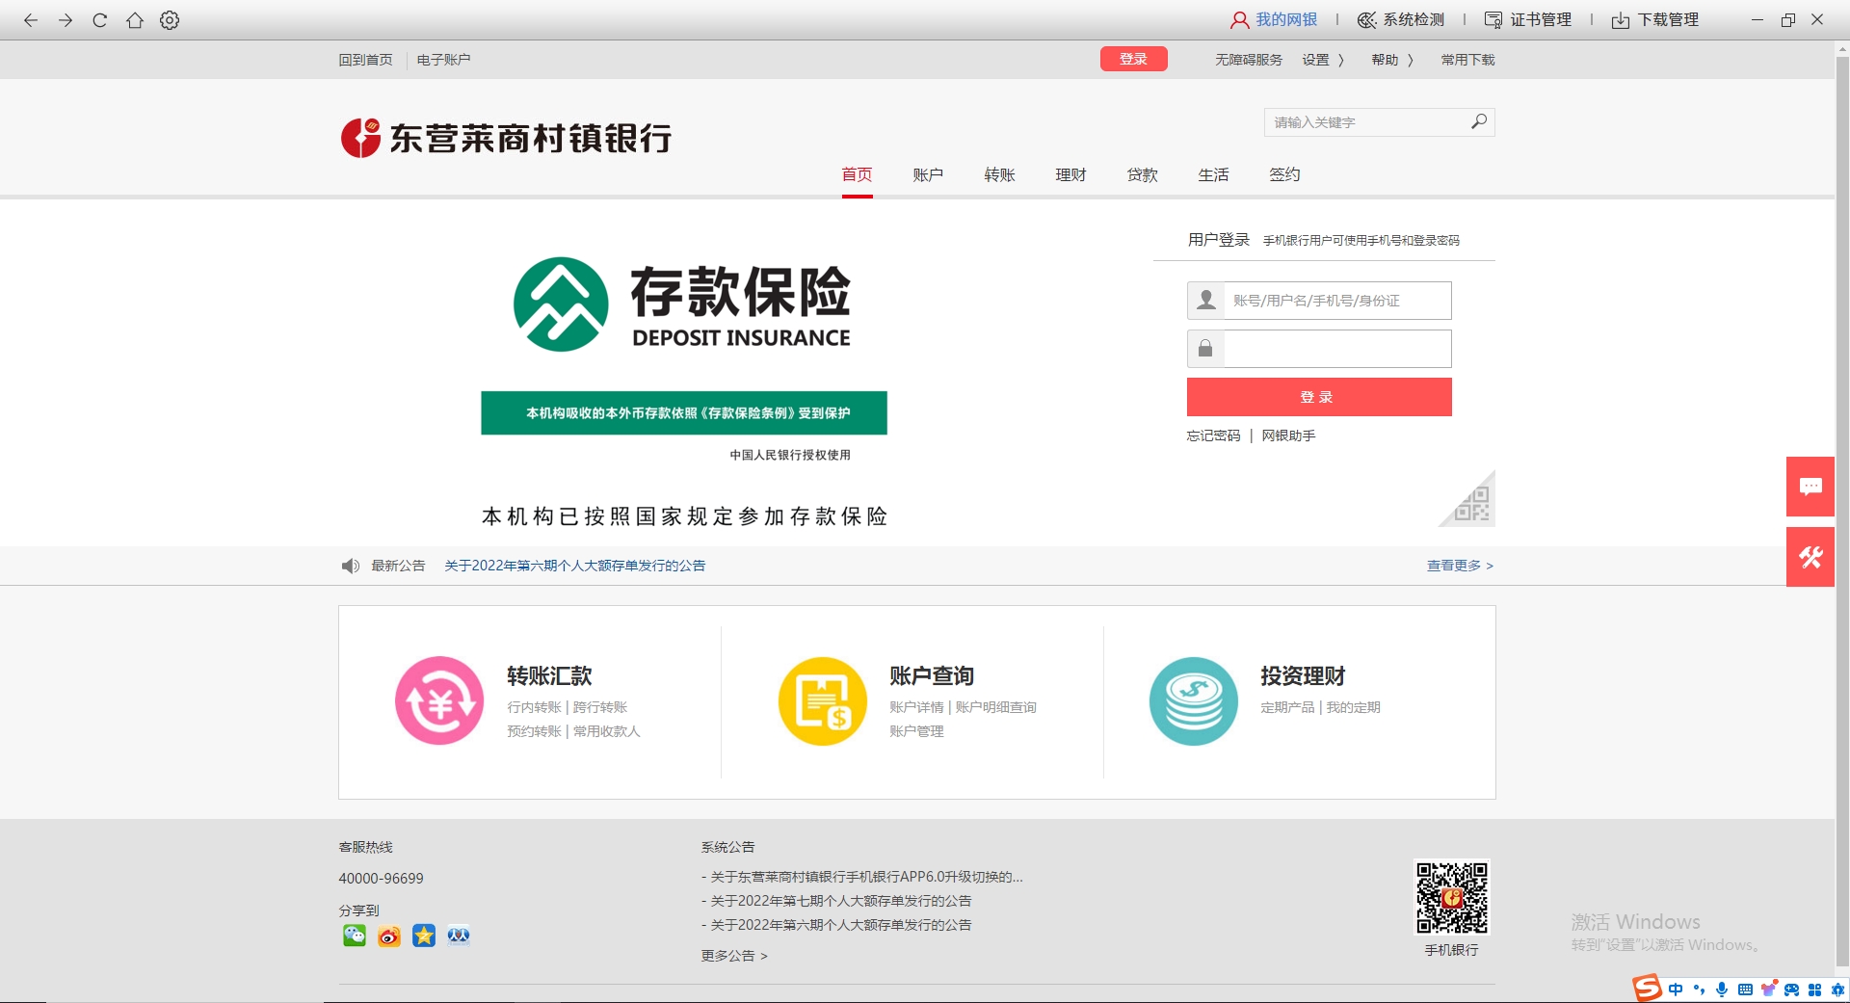1850x1003 pixels.
Task: Click 网银助手 link
Action: 1288,436
